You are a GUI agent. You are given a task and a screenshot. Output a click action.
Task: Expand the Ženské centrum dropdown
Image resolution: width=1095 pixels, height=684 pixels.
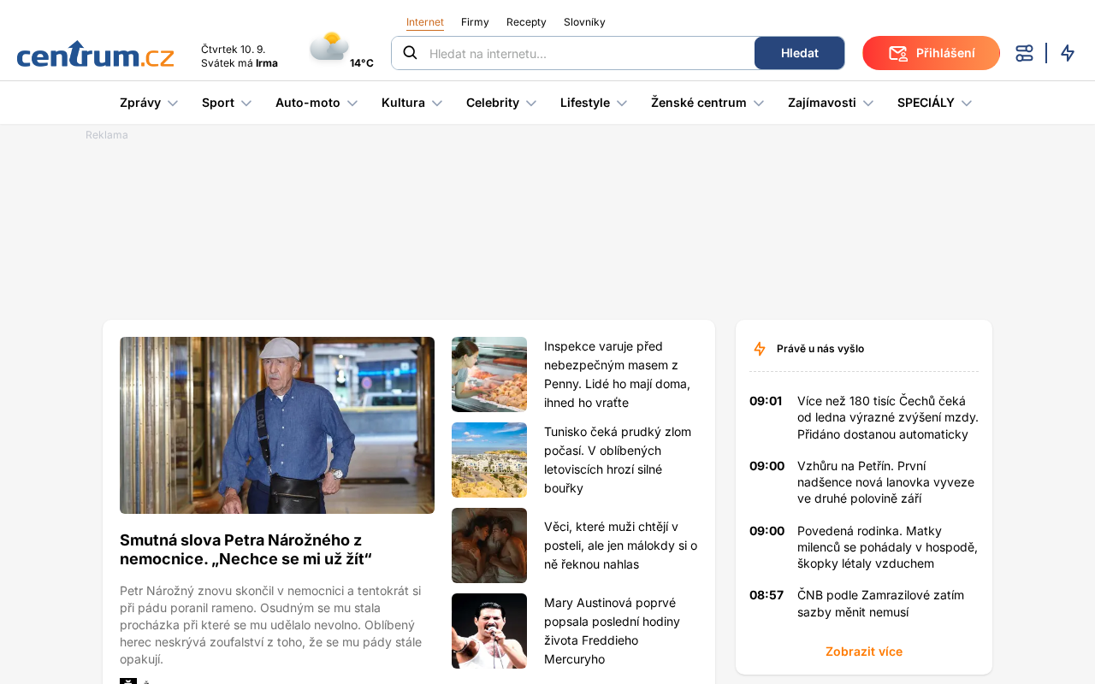click(758, 103)
